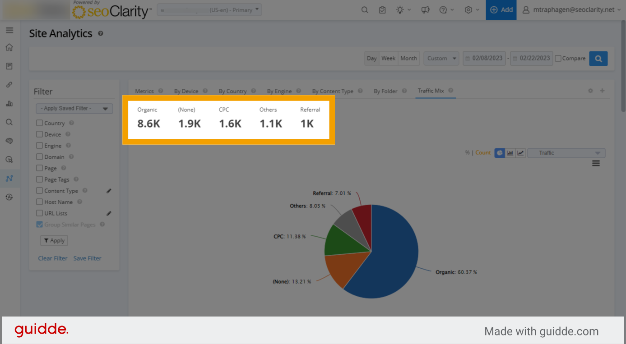Switch to the By Country tab
This screenshot has width=626, height=344.
[234, 91]
